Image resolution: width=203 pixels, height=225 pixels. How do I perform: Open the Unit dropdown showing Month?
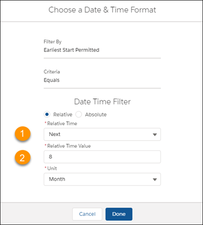click(102, 179)
